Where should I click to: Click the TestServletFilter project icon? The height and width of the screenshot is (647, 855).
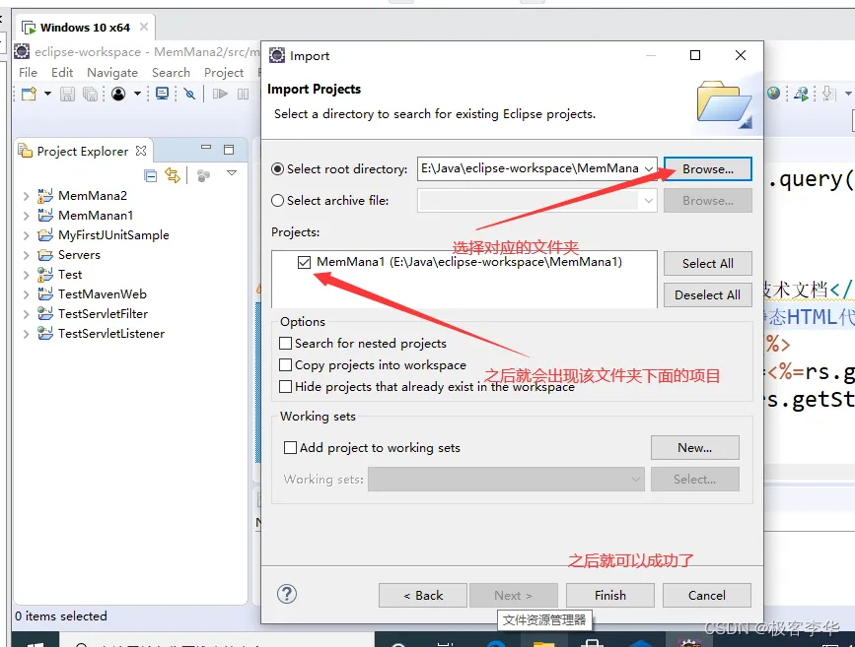45,314
